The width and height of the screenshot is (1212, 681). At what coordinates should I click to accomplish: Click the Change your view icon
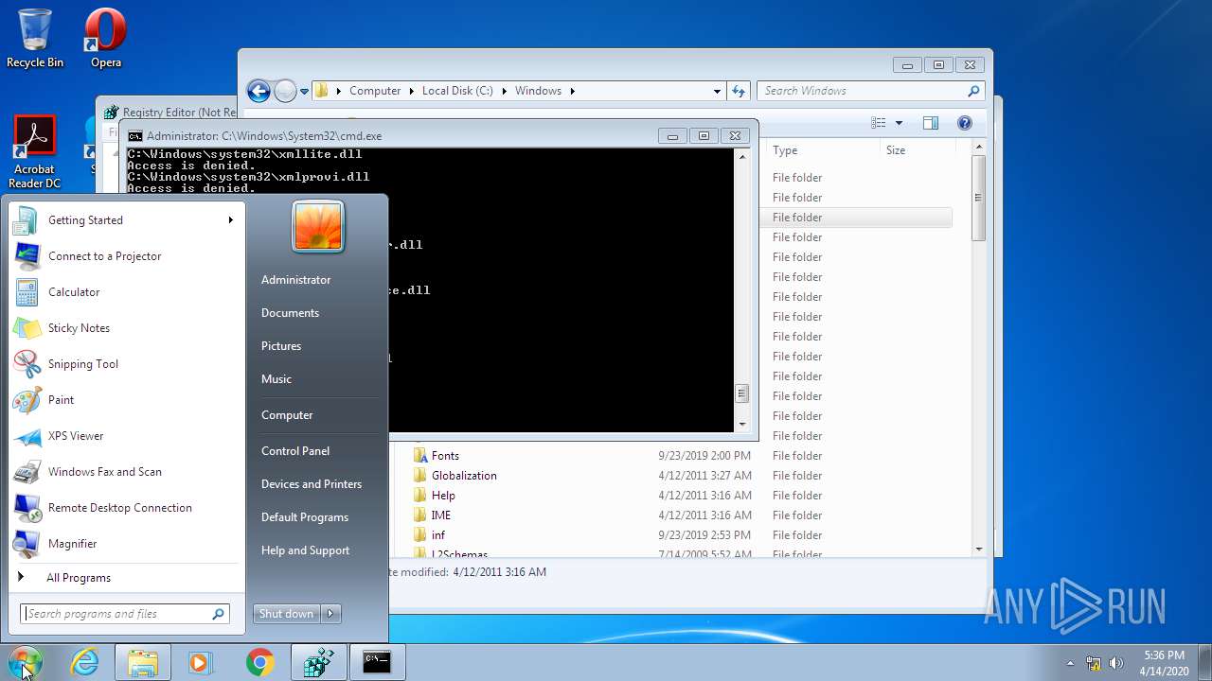click(878, 123)
